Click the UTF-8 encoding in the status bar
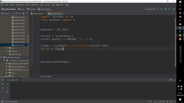The image size is (184, 103). (x=162, y=102)
